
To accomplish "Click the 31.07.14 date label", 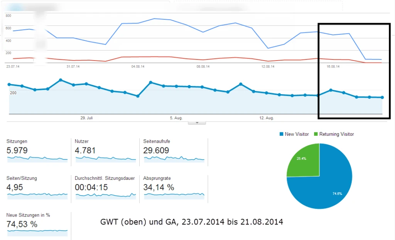I will [73, 66].
